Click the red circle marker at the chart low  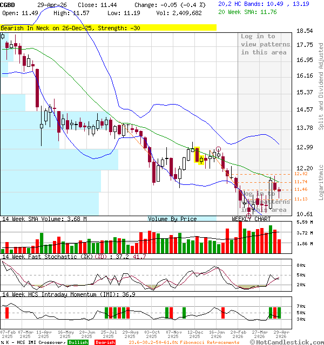248,215
